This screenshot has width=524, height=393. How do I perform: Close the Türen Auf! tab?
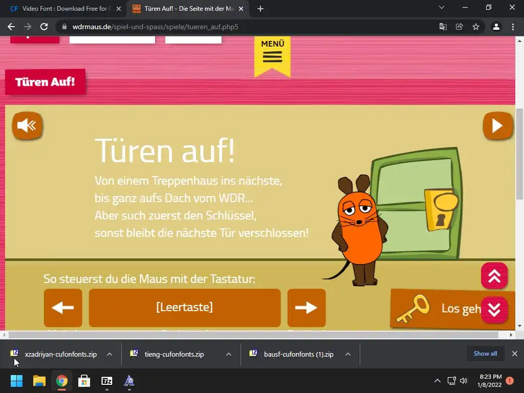coord(241,9)
